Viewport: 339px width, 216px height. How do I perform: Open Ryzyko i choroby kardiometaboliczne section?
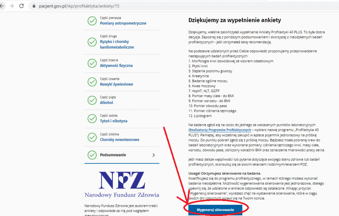coord(117,45)
